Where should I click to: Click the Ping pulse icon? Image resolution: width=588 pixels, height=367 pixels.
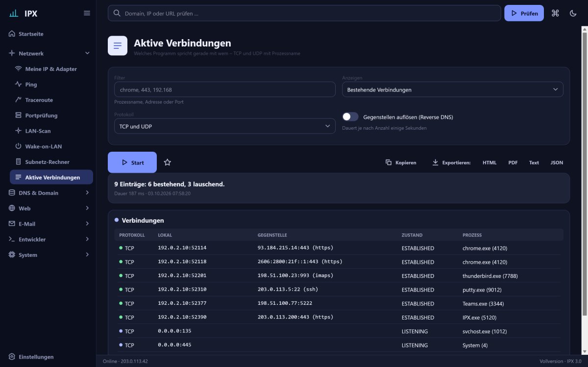19,85
